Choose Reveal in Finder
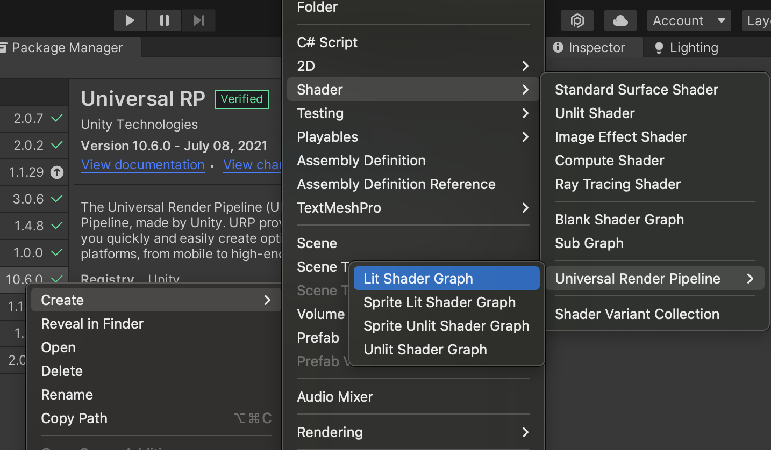This screenshot has height=450, width=771. [x=156, y=324]
